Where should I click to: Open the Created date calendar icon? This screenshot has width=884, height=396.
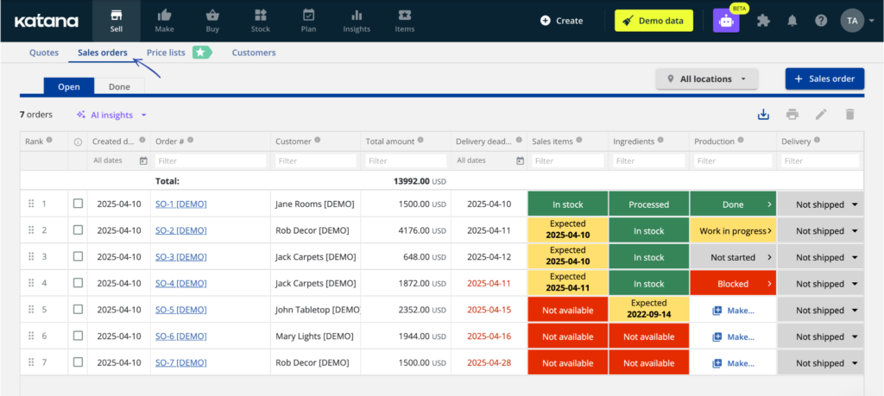143,161
